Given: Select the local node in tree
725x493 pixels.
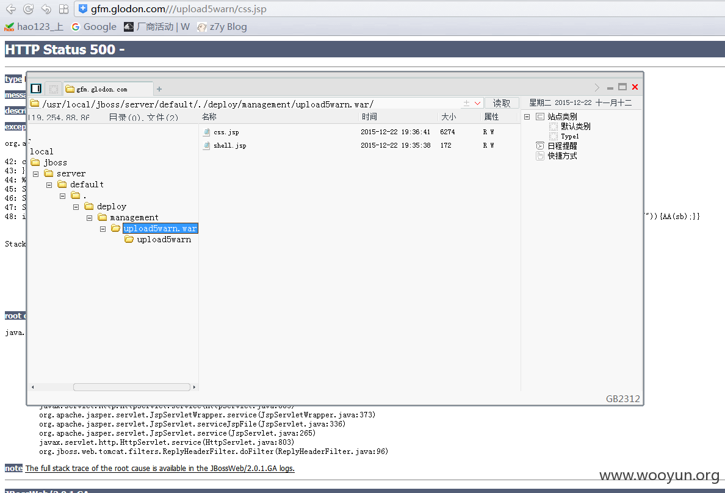Looking at the screenshot, I should [41, 152].
